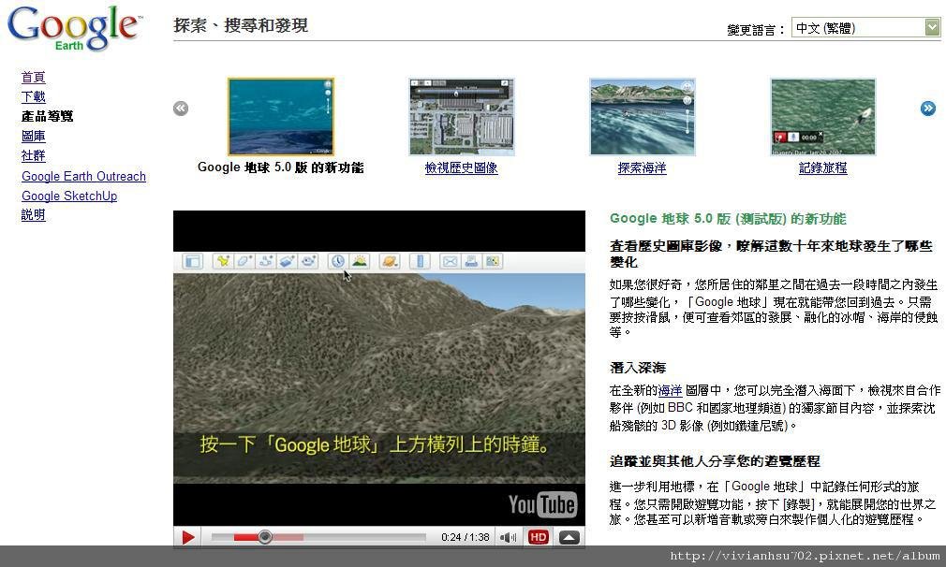Open the 變更語言 language dropdown

click(865, 28)
